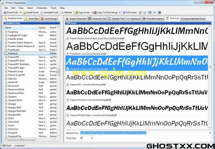Switch to the Font Files tab

tap(32, 19)
